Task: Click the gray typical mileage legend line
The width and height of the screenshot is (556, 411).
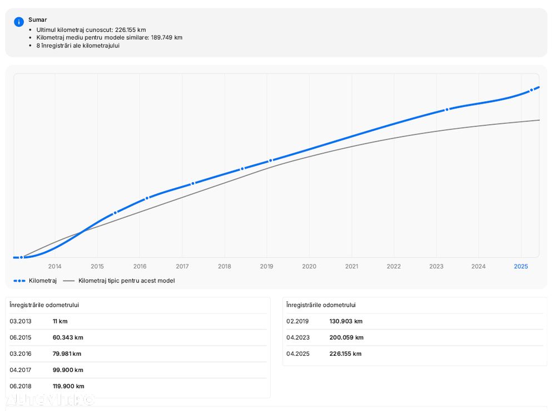Action: [68, 281]
